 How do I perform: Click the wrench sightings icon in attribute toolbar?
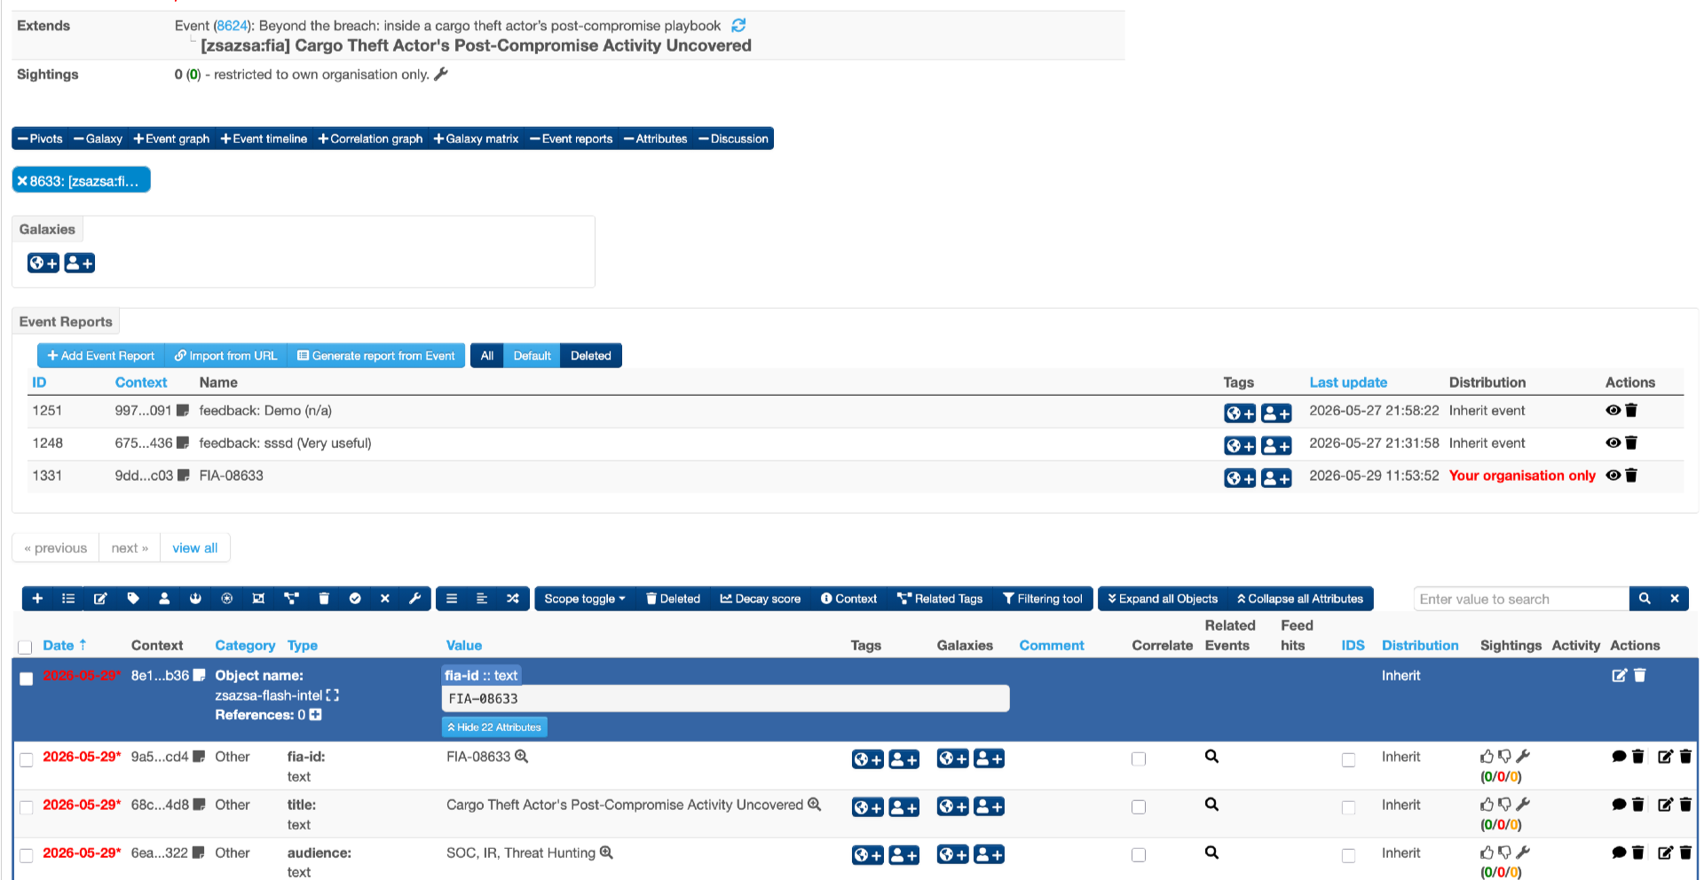pyautogui.click(x=414, y=599)
